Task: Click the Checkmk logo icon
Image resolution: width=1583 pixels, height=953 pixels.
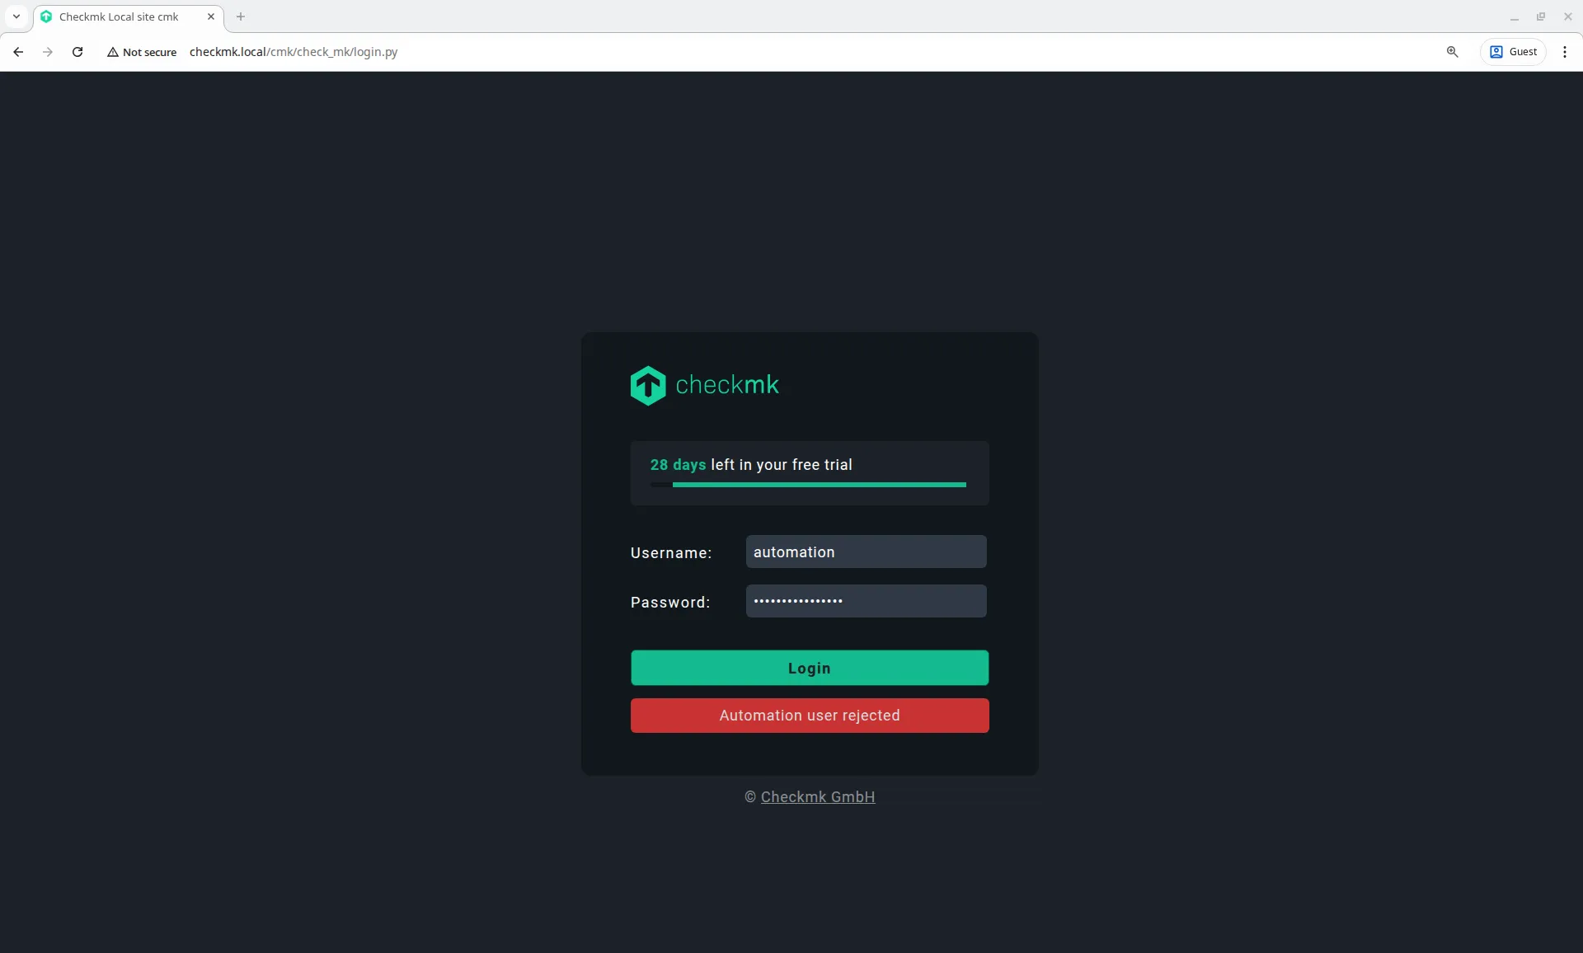Action: pos(648,385)
